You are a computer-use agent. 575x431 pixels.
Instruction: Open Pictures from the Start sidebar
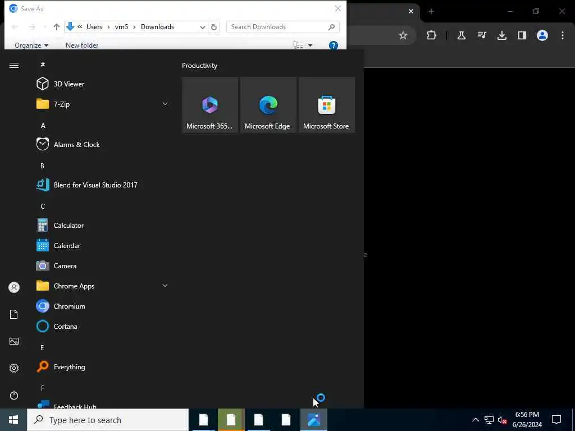coord(14,341)
